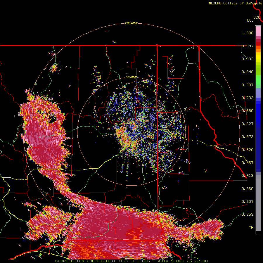263x263 pixels.
Task: Select the 0.893 scale value
Action: (248, 59)
